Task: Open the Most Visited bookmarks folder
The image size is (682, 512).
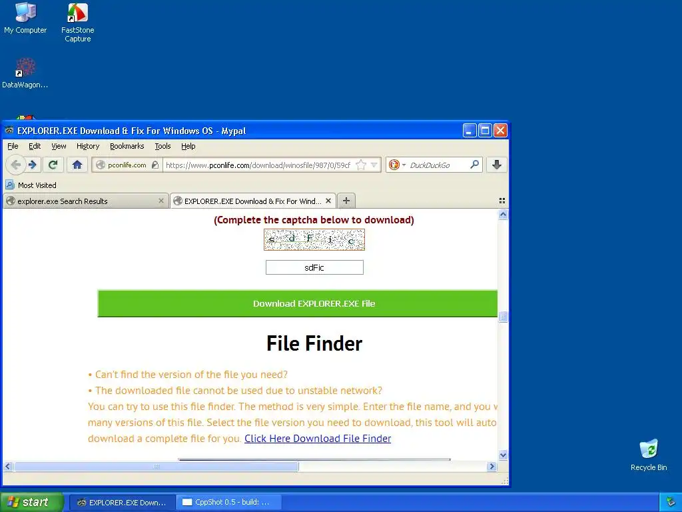Action: pyautogui.click(x=31, y=185)
